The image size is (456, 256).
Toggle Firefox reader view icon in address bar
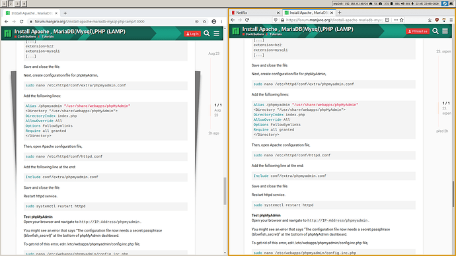pyautogui.click(x=387, y=20)
